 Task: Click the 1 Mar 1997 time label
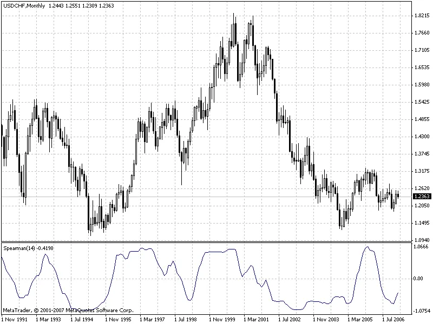click(x=153, y=320)
